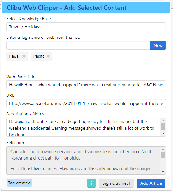Screen dimensions: 173x192
Task: Click inside the Description / Notes textarea
Action: click(84, 127)
